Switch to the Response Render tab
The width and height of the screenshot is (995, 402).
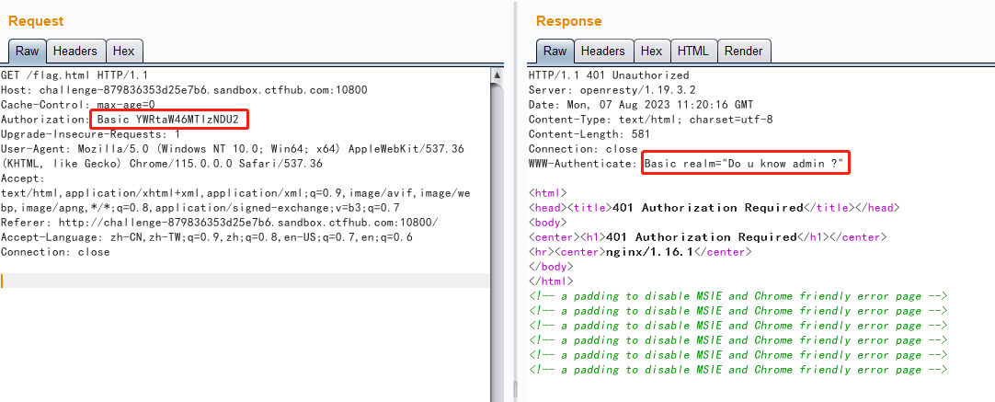(x=744, y=51)
